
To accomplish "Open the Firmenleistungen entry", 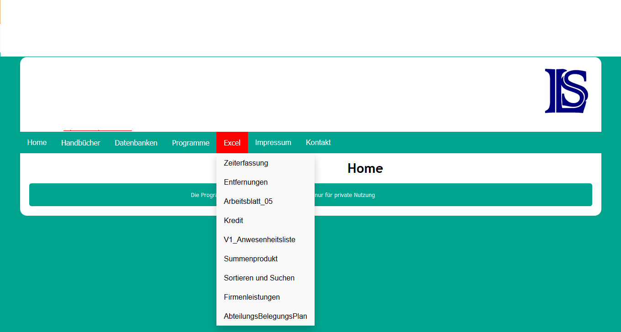I will [252, 297].
